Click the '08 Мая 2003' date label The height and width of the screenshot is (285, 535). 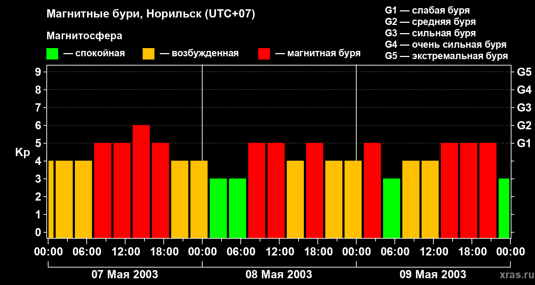coord(279,275)
